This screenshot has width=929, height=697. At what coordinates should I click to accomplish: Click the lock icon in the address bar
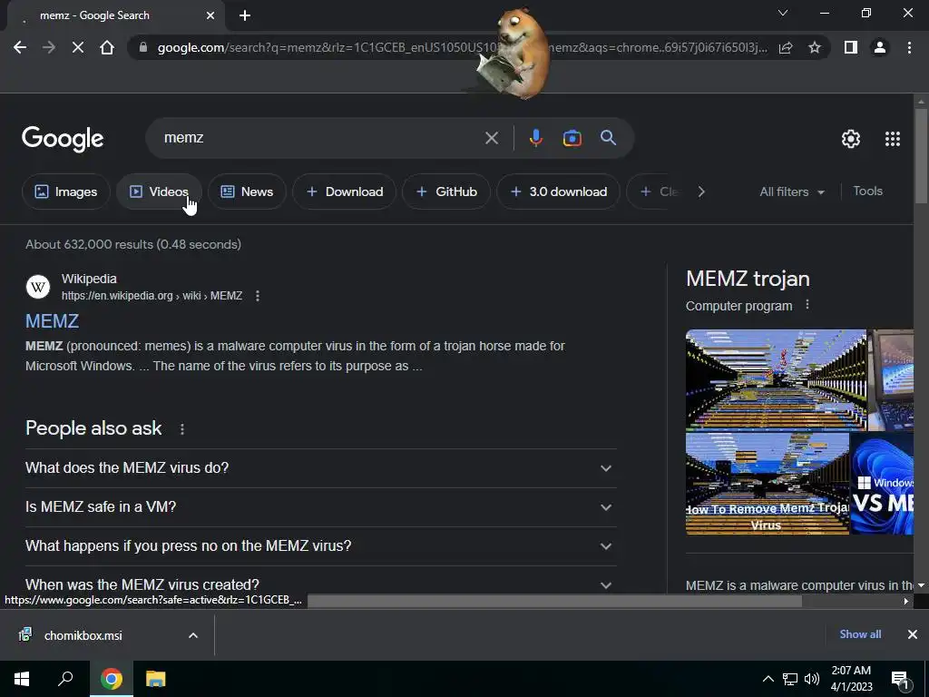coord(142,47)
